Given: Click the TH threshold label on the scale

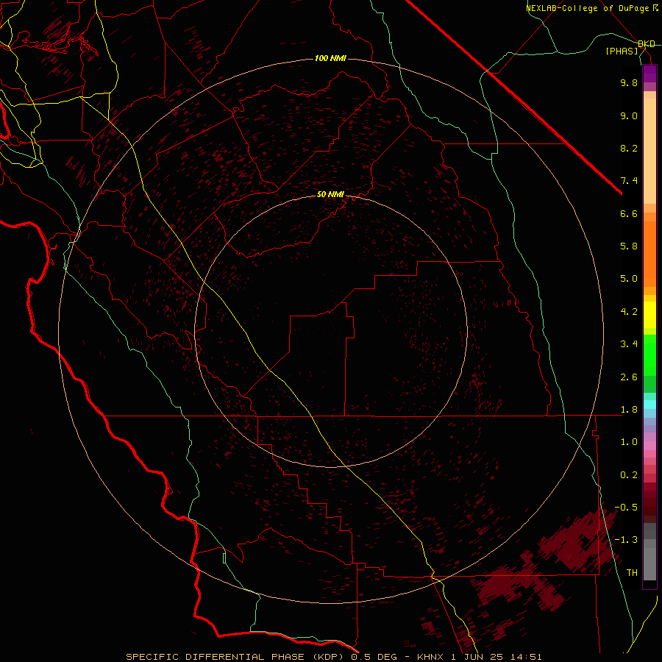Looking at the screenshot, I should pyautogui.click(x=632, y=573).
